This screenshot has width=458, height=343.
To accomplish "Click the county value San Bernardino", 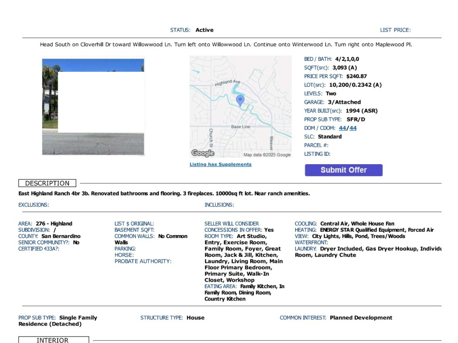I will coord(61,236).
